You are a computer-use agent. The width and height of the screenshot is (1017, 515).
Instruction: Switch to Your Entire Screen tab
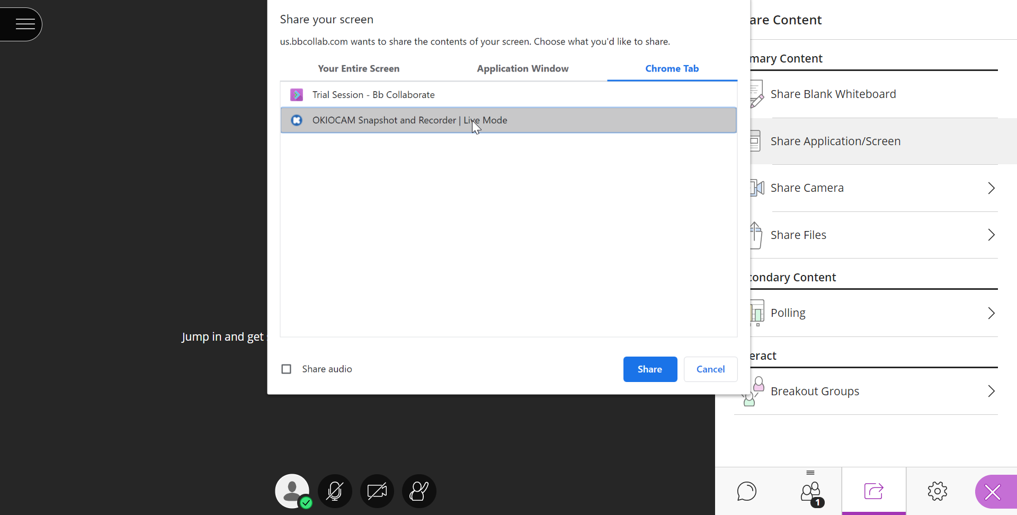[359, 68]
